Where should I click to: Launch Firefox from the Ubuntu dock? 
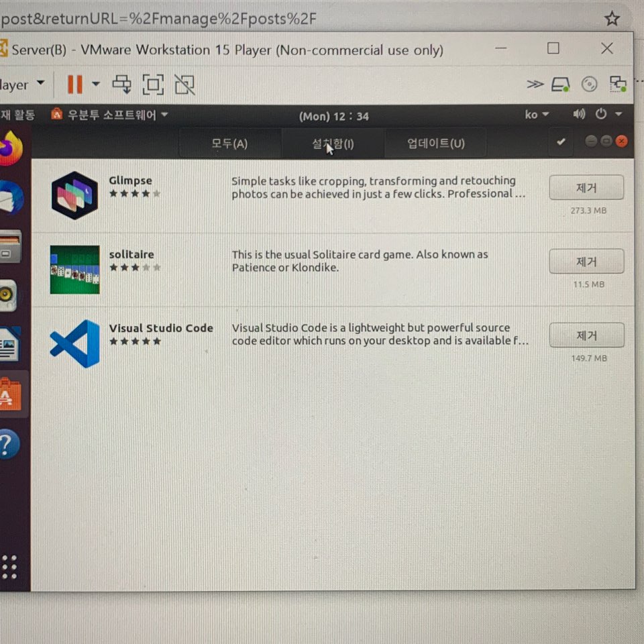(x=11, y=149)
